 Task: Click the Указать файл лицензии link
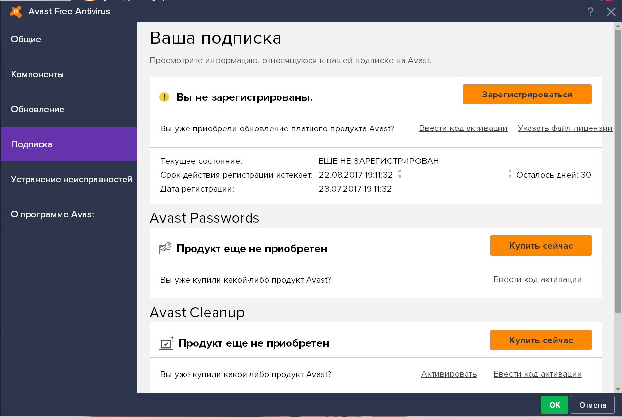tap(564, 128)
